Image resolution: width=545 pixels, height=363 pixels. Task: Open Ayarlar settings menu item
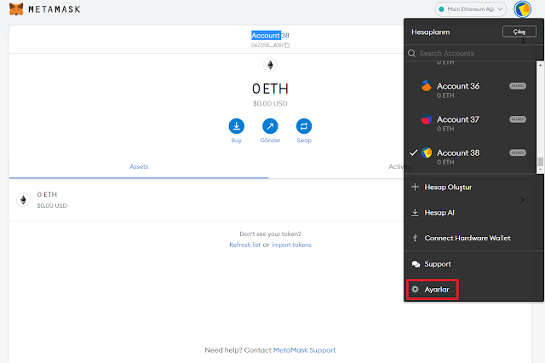coord(433,290)
